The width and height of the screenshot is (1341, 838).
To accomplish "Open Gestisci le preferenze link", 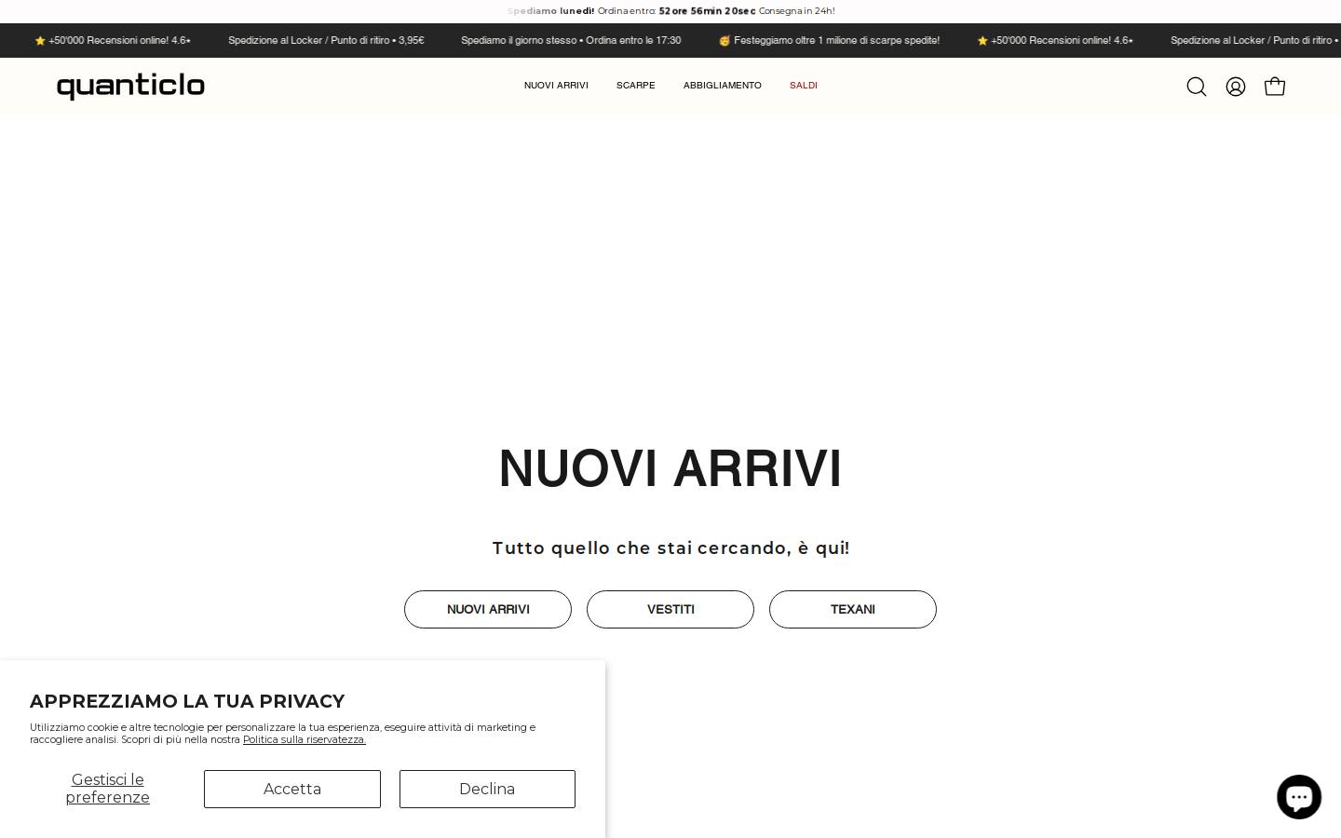I will (x=108, y=789).
